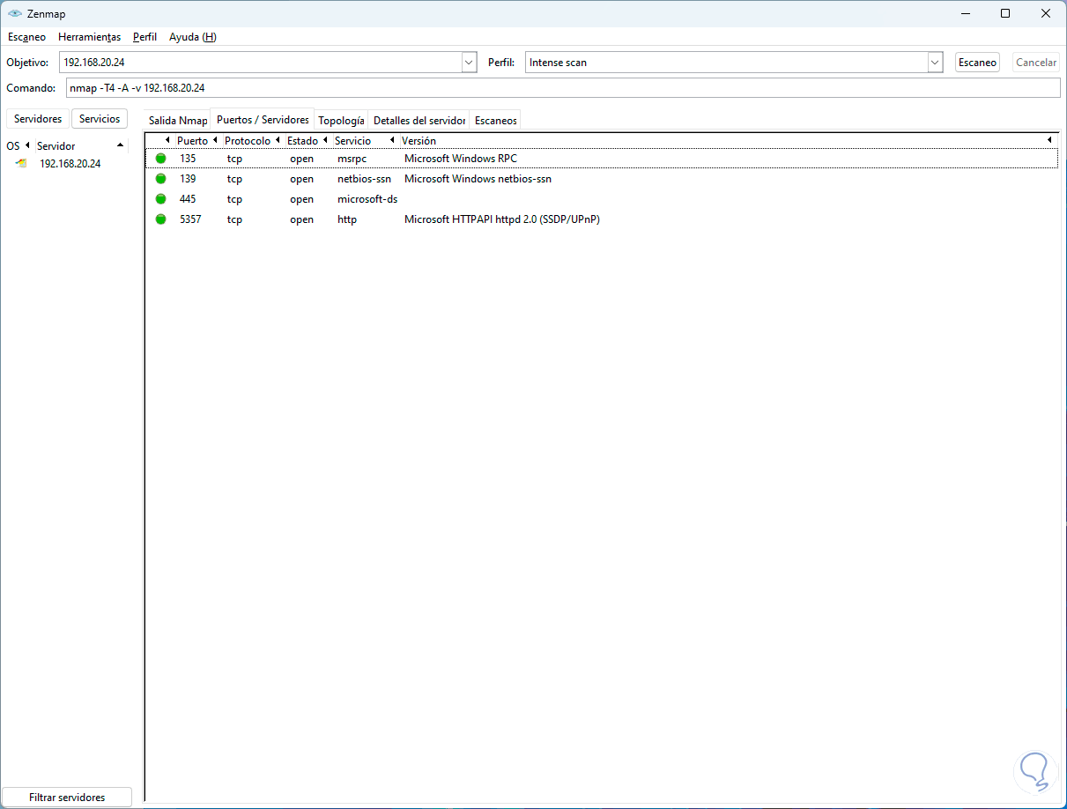
Task: Select the Servicios view button
Action: 100,119
